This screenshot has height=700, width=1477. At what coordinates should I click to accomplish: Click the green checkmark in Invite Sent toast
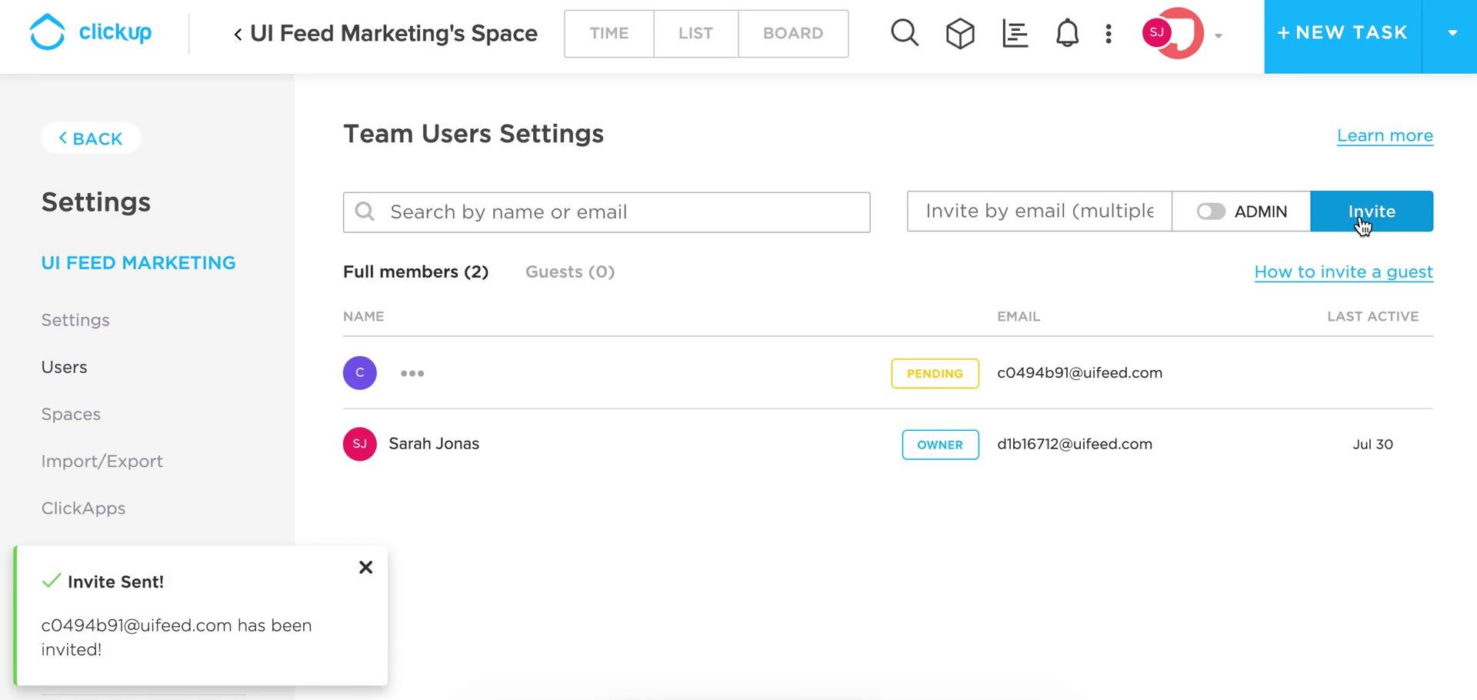pos(52,581)
